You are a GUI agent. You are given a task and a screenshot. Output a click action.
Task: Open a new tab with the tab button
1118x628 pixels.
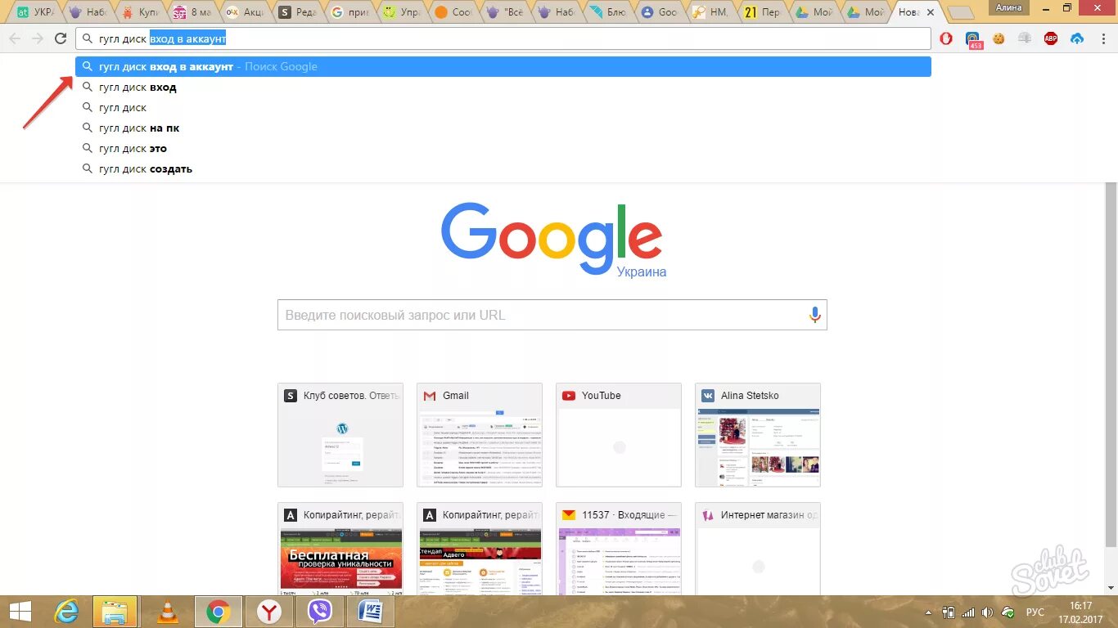960,13
